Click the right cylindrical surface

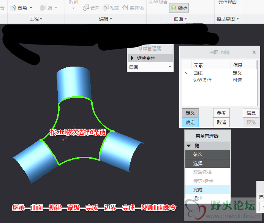click(120, 150)
